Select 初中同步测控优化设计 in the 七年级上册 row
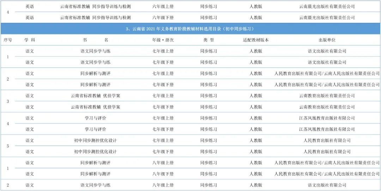 96,141
